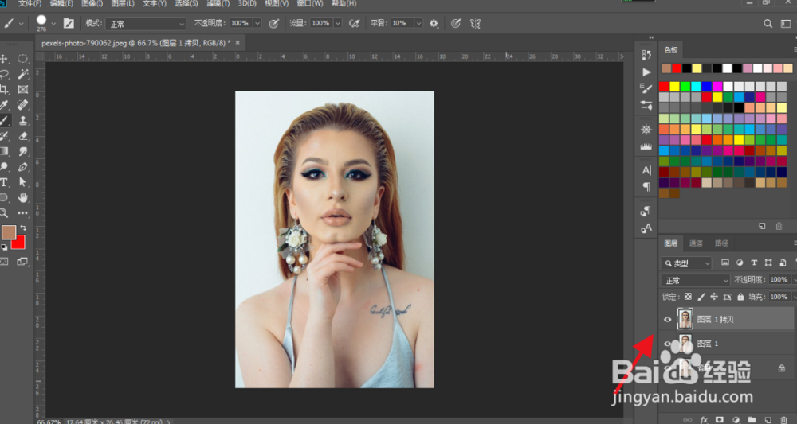Enable airbrush-style build-up icon

[x=355, y=23]
